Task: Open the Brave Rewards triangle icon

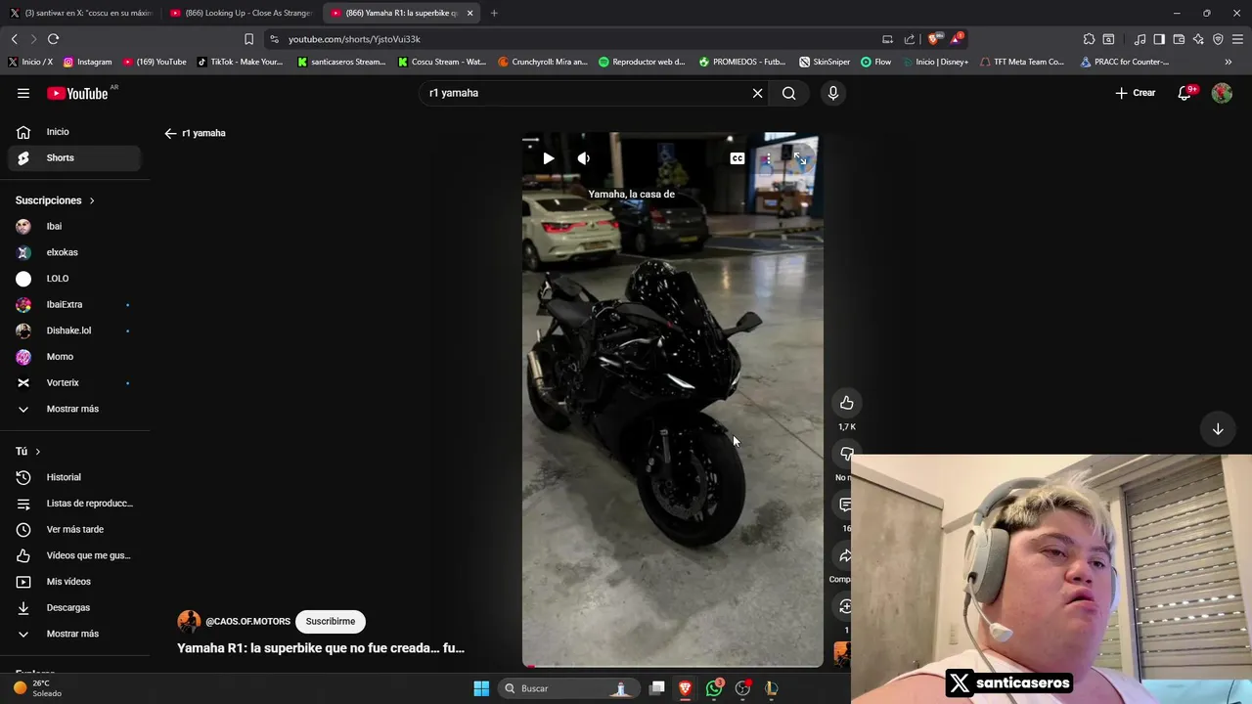Action: tap(957, 39)
